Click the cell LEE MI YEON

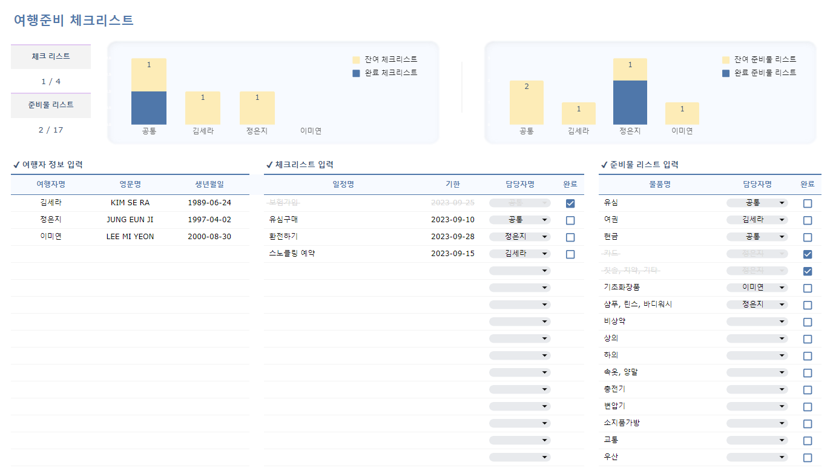point(130,237)
